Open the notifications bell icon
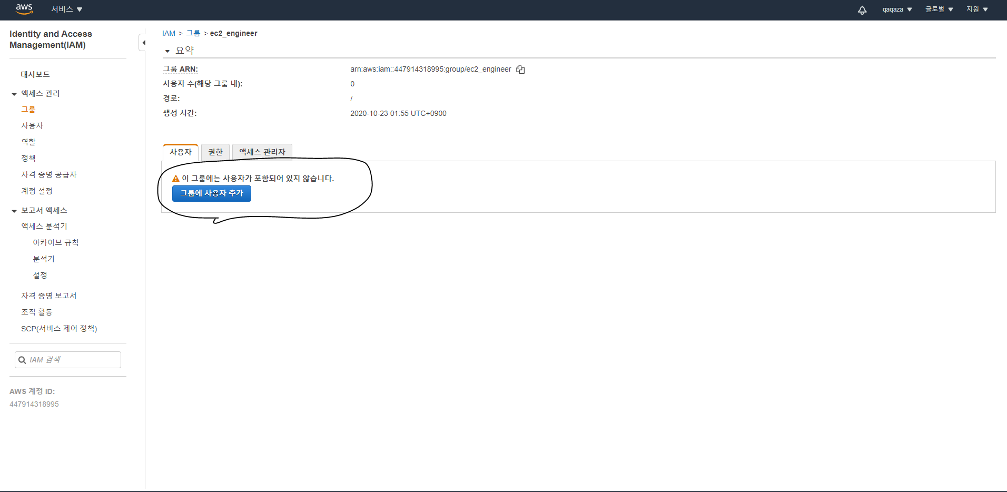This screenshot has height=492, width=1007. click(x=862, y=10)
